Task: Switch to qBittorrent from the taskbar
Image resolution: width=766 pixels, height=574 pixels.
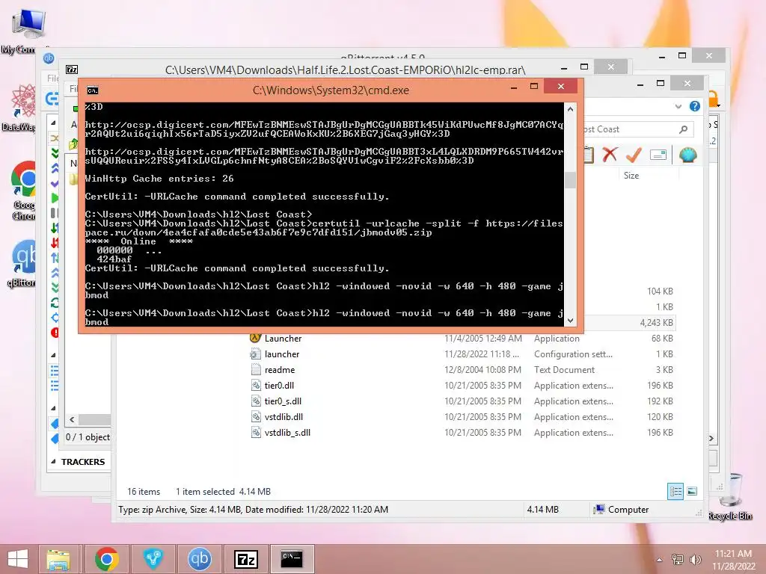Action: (x=199, y=559)
